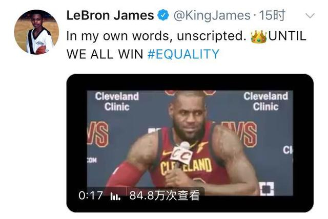
Task: Click the left Cleveland Clinic logo
Action: pos(117,101)
